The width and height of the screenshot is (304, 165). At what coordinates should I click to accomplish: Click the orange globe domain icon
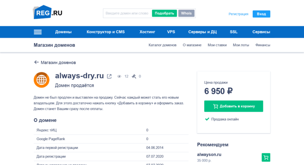coord(41,80)
